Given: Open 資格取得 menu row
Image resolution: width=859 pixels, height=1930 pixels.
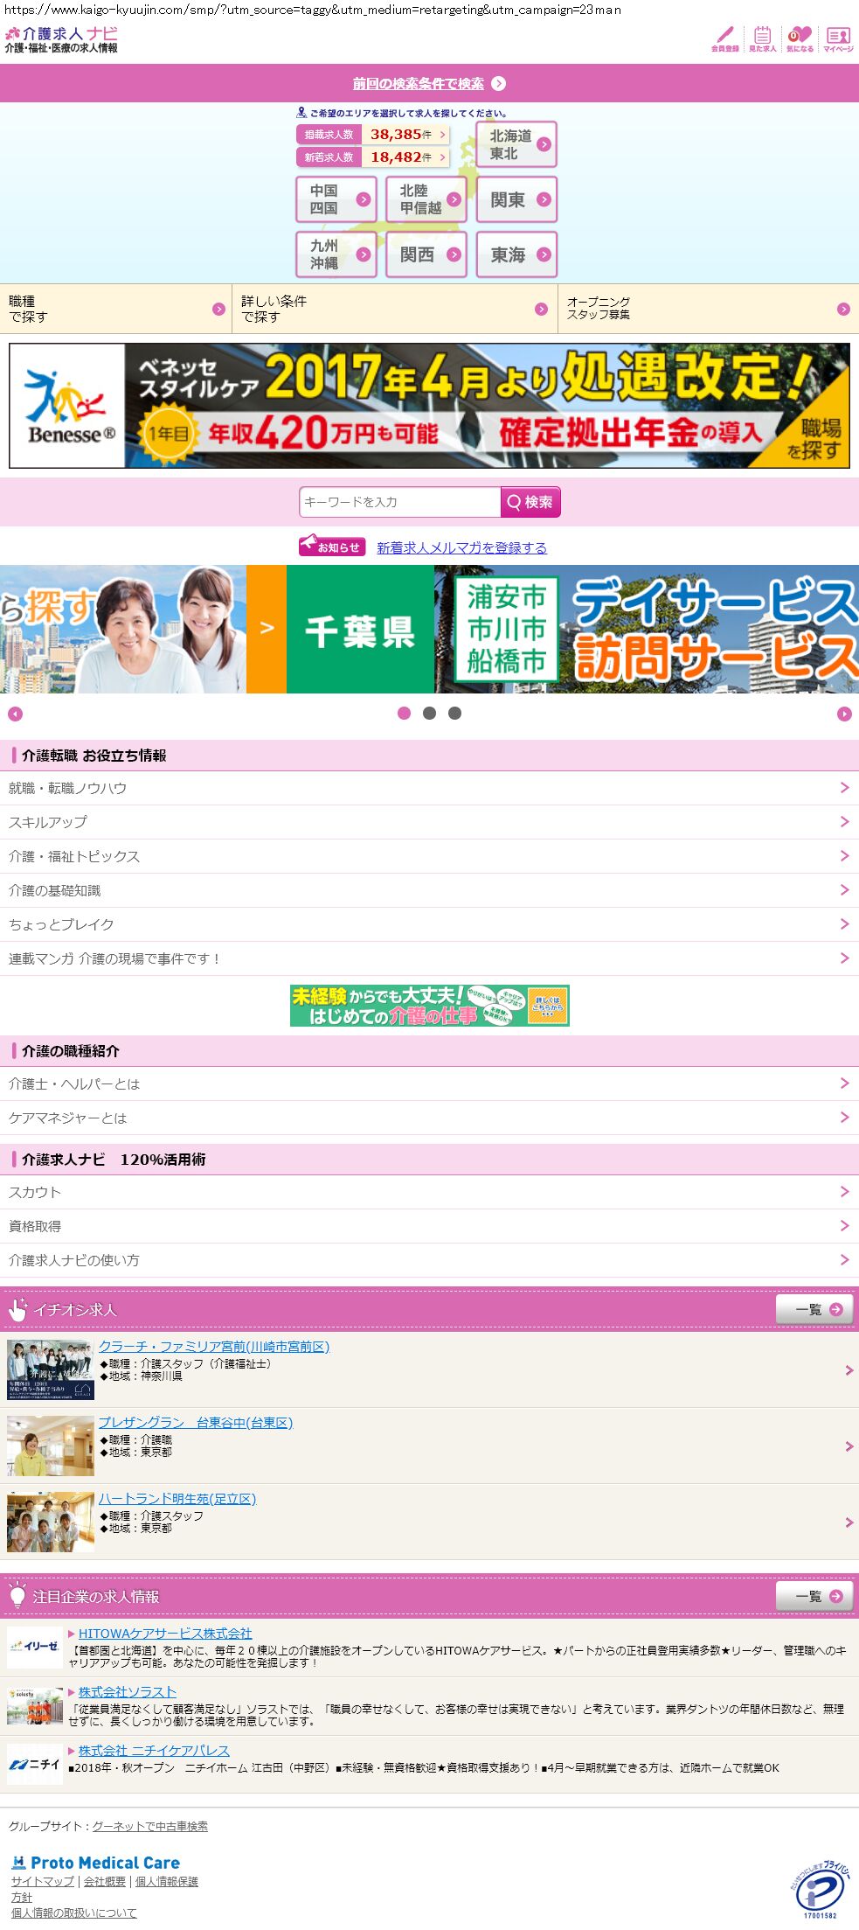Looking at the screenshot, I should tap(429, 1226).
